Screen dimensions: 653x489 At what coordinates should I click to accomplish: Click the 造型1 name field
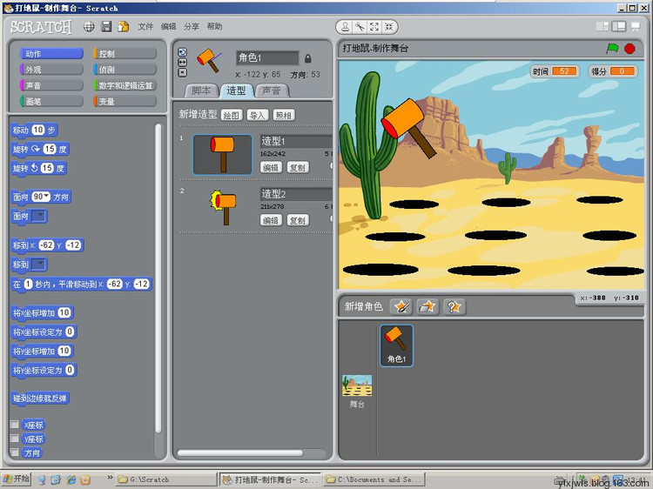[297, 142]
